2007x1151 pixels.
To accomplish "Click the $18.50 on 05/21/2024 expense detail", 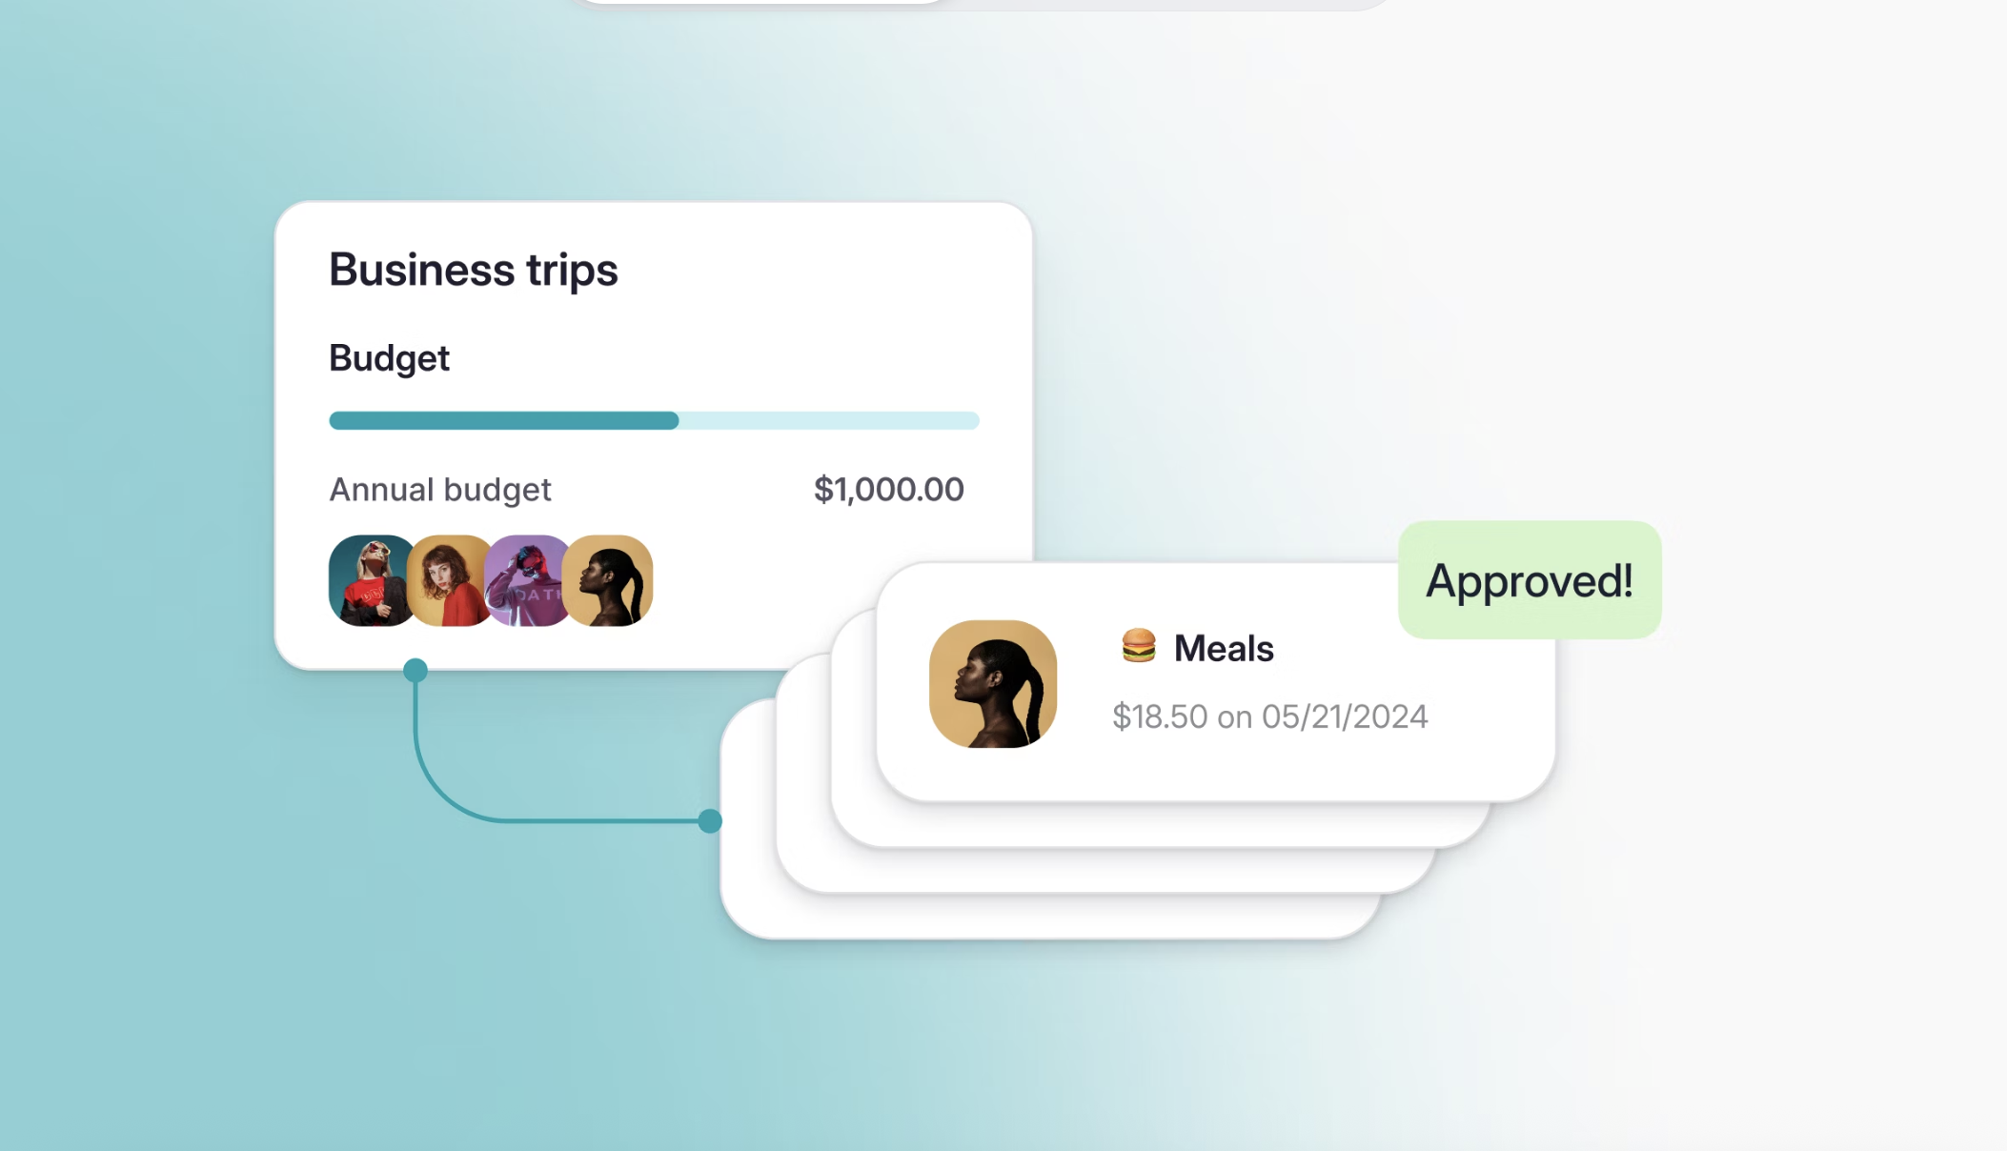I will [x=1269, y=717].
